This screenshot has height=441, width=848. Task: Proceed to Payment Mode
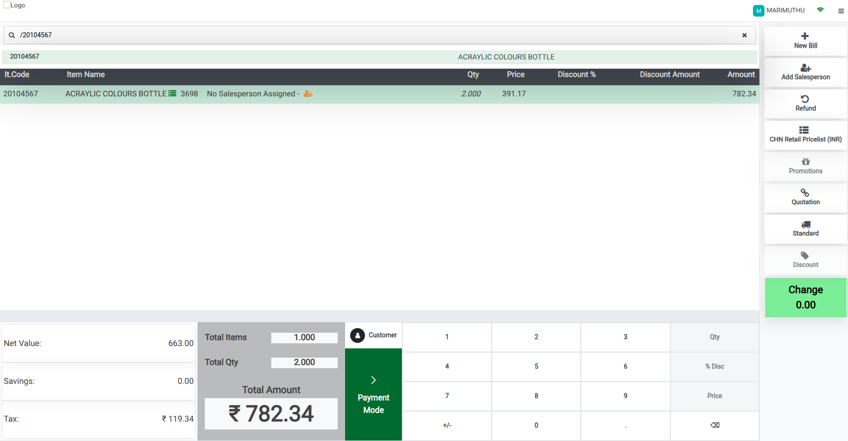click(x=374, y=394)
